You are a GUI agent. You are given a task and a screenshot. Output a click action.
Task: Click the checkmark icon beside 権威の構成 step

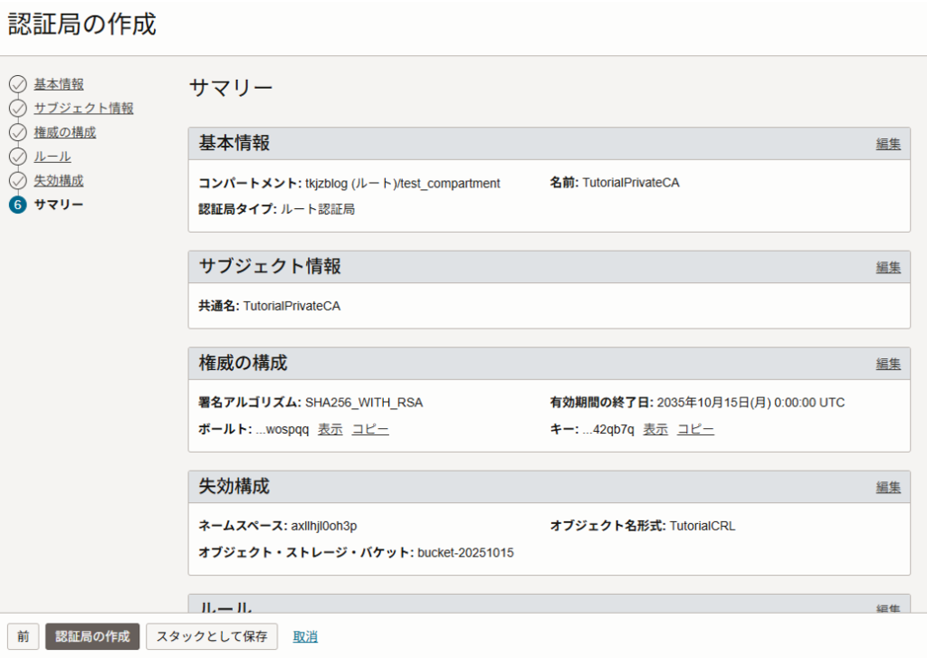coord(17,133)
